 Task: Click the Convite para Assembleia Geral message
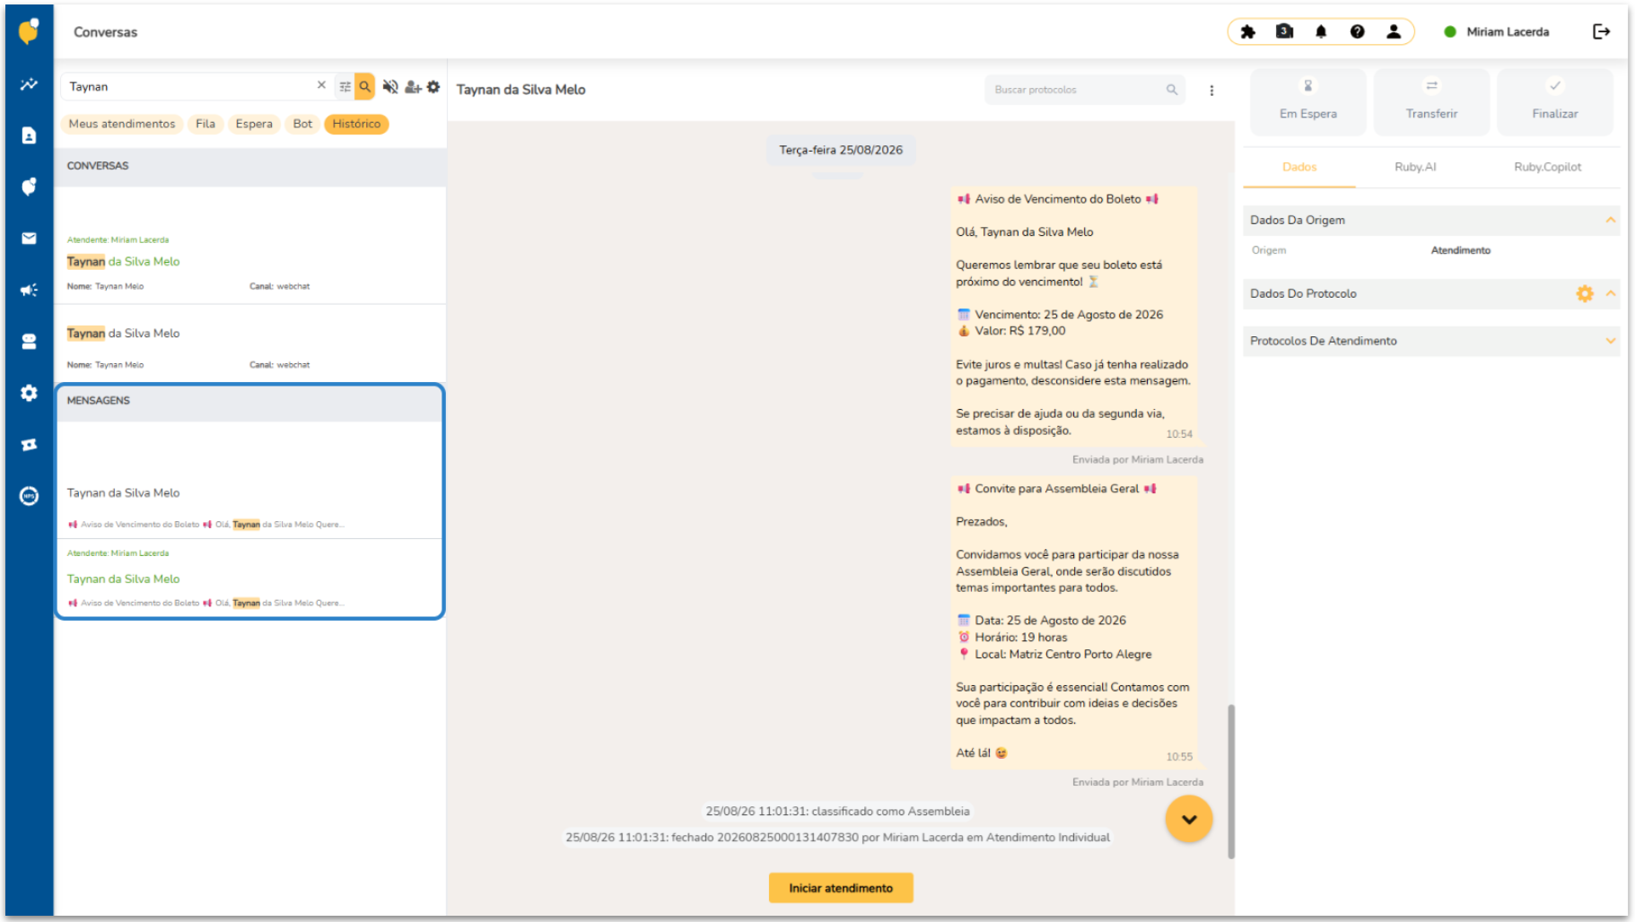(x=1073, y=622)
